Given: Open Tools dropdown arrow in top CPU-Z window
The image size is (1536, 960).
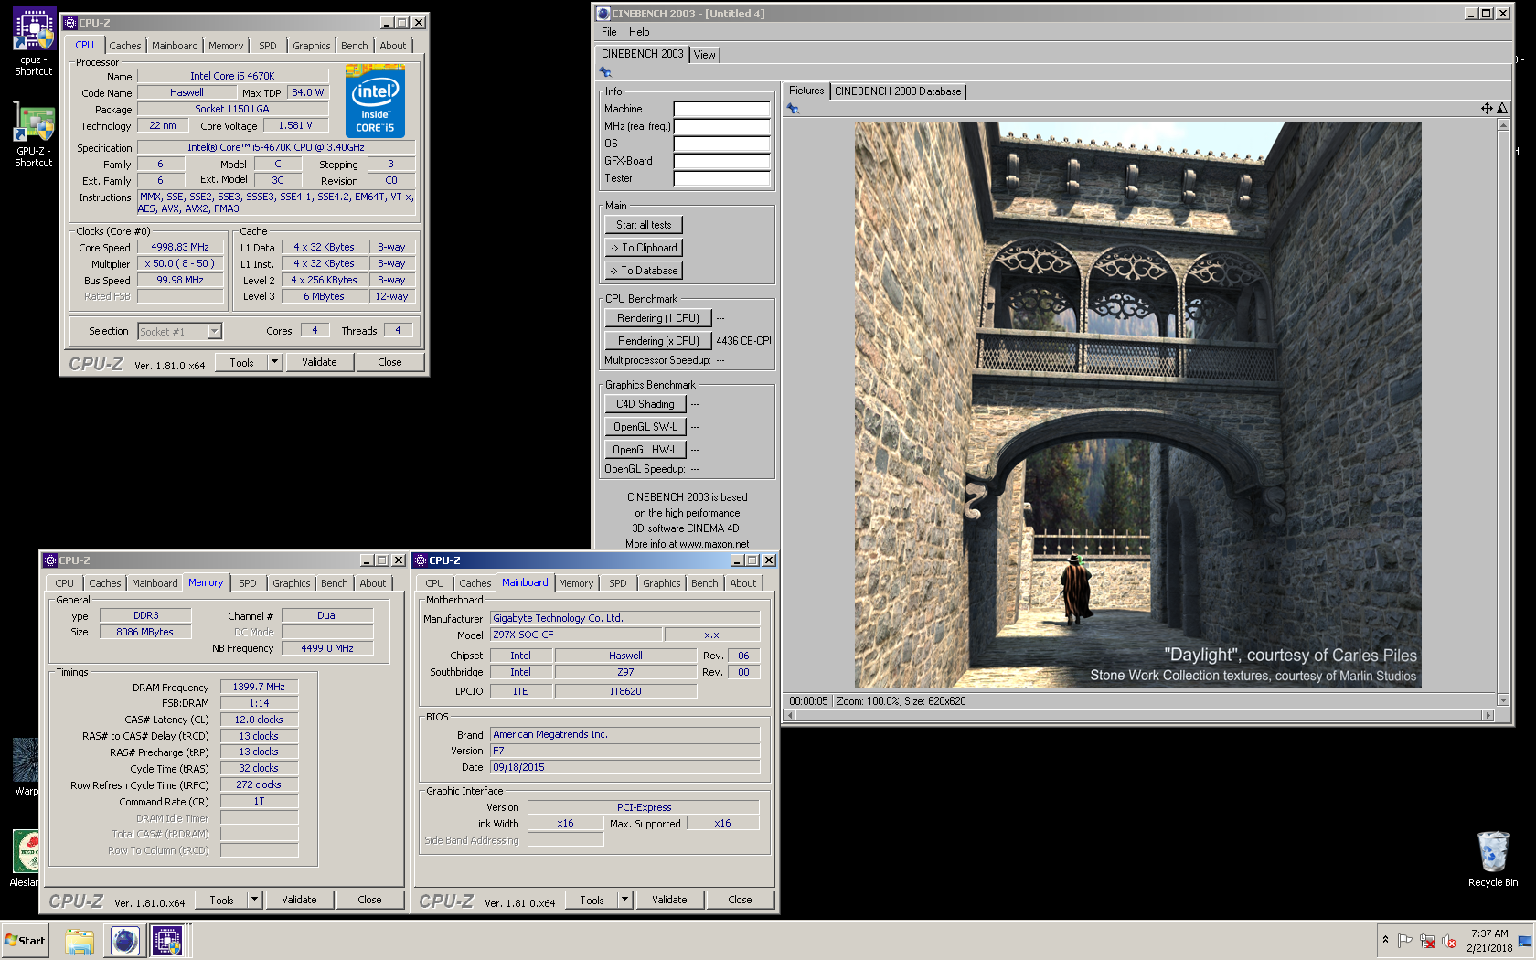Looking at the screenshot, I should 274,362.
